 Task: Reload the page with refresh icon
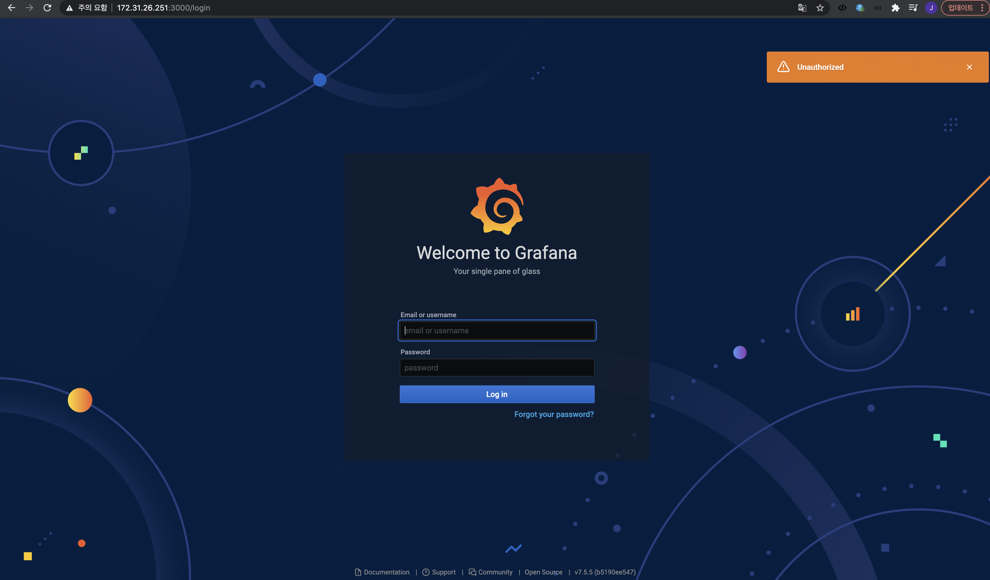click(47, 8)
